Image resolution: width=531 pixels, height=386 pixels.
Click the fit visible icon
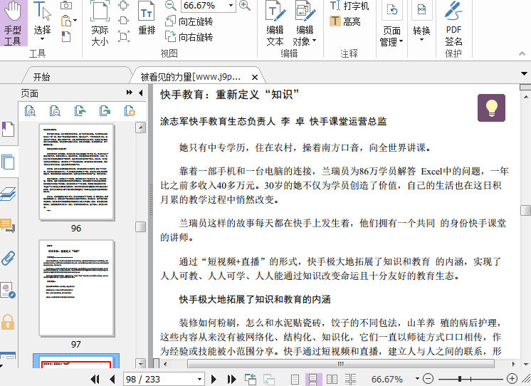coord(124,36)
